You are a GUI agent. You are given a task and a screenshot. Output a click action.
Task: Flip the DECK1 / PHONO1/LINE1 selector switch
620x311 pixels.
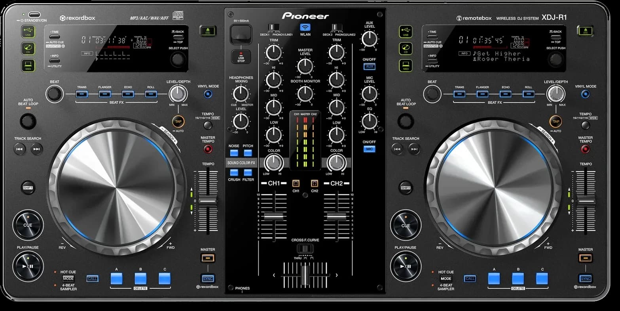tap(274, 27)
